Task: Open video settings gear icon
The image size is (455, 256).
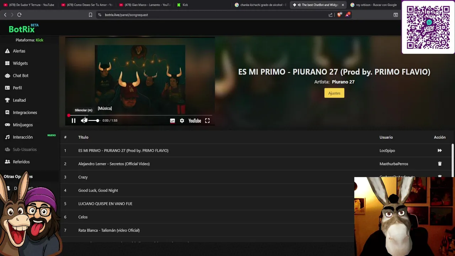Action: (182, 121)
